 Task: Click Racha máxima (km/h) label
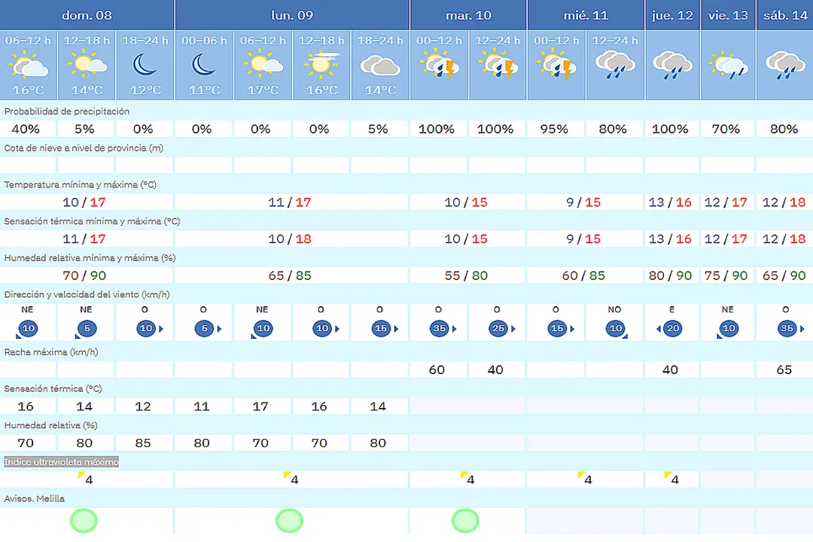coord(51,352)
